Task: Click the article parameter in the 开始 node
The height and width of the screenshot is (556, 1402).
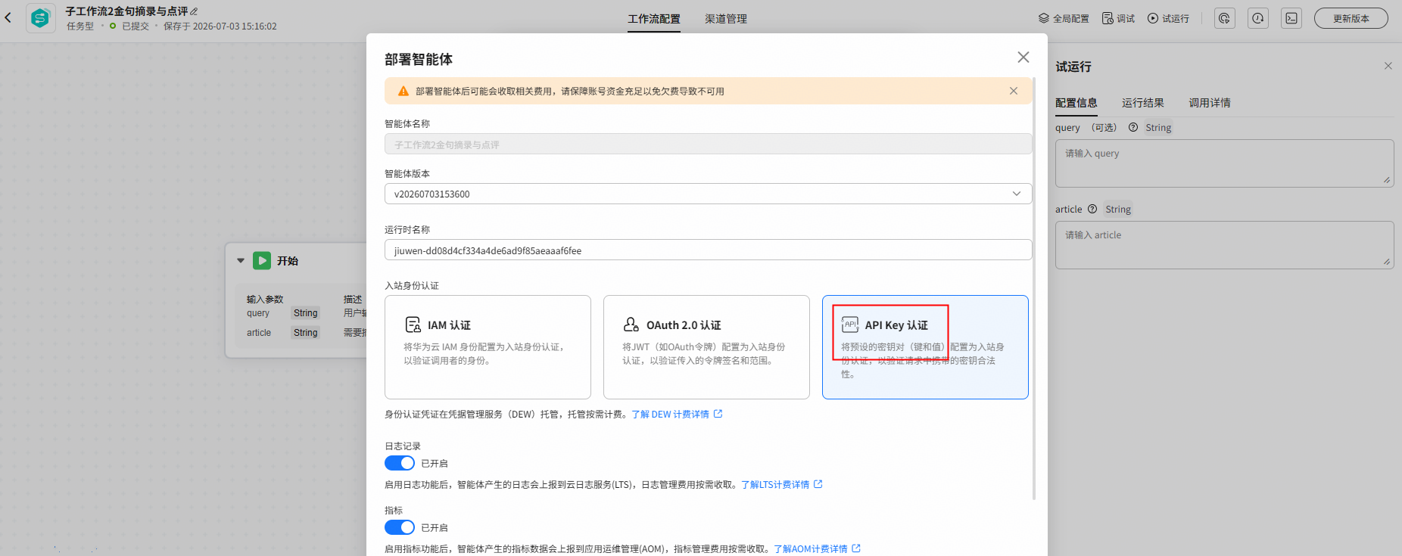Action: click(x=259, y=333)
